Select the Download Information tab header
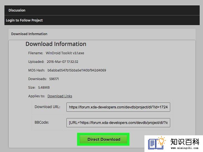This screenshot has height=152, width=203. click(x=29, y=34)
